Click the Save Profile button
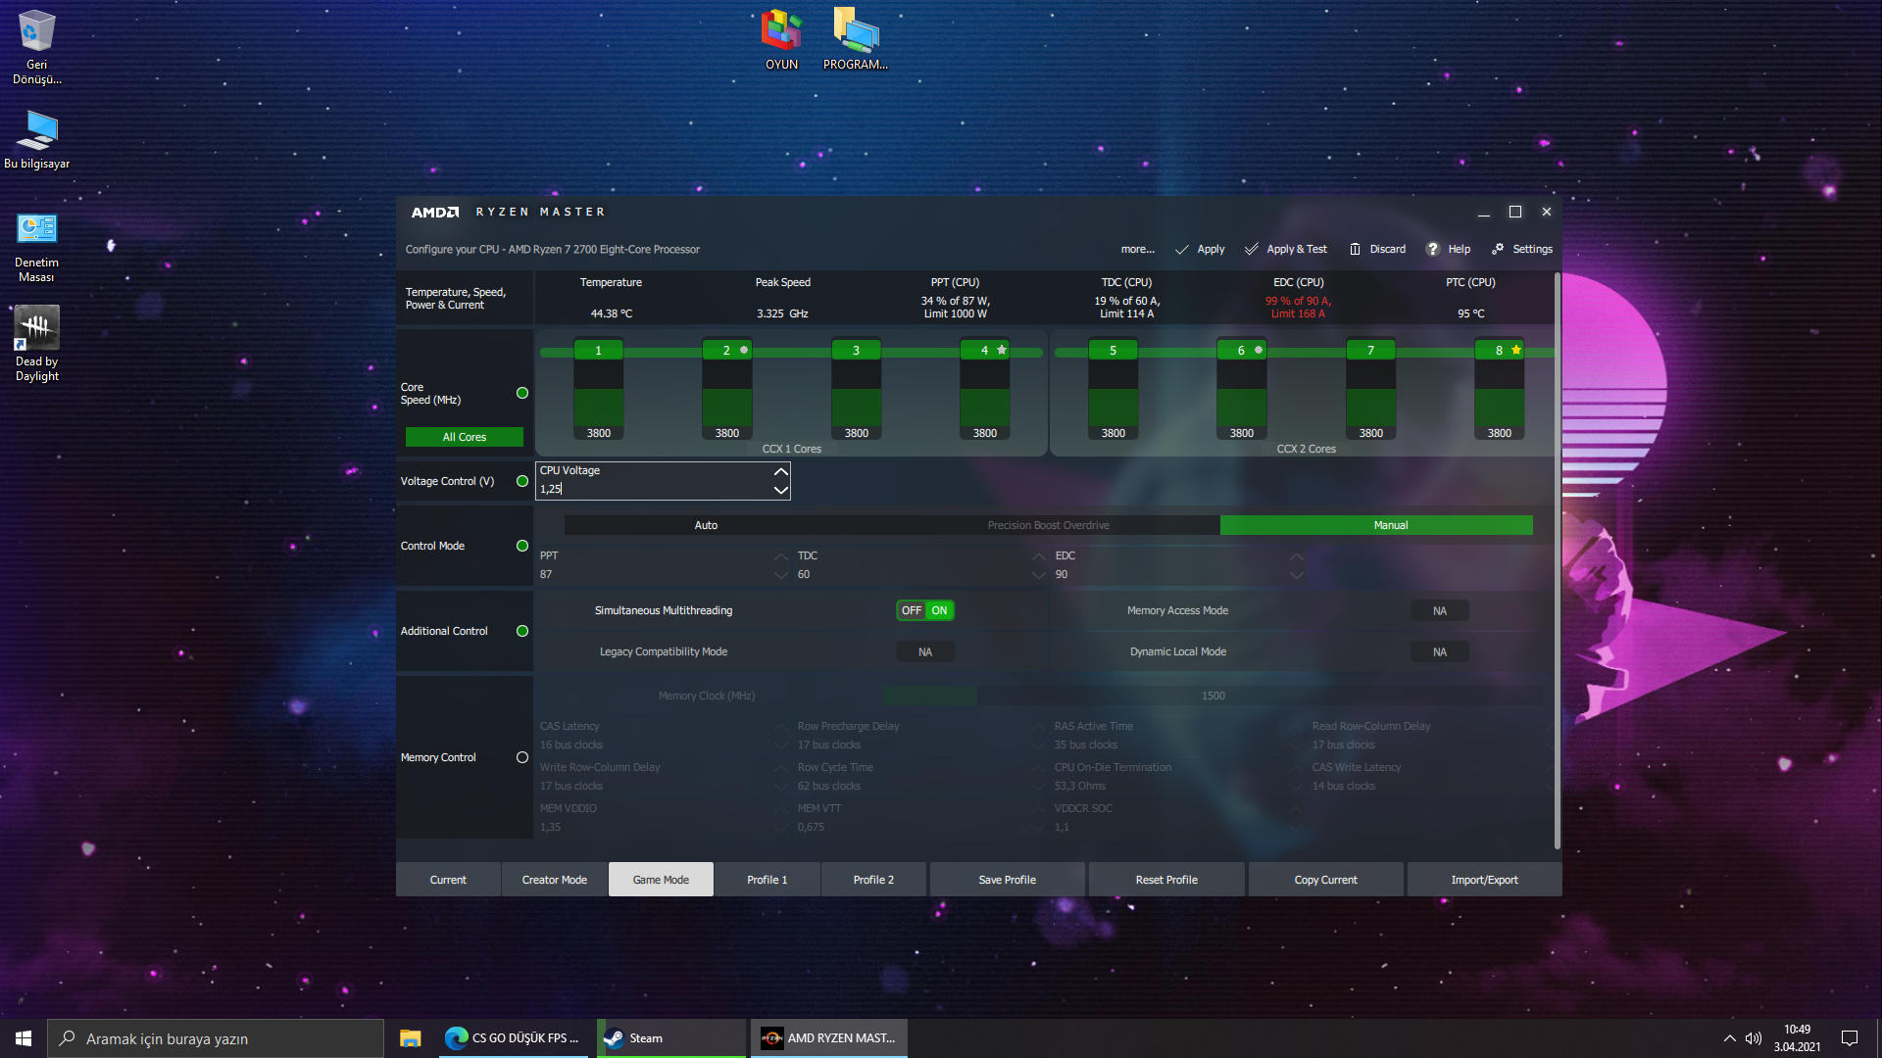This screenshot has width=1882, height=1058. click(1007, 880)
